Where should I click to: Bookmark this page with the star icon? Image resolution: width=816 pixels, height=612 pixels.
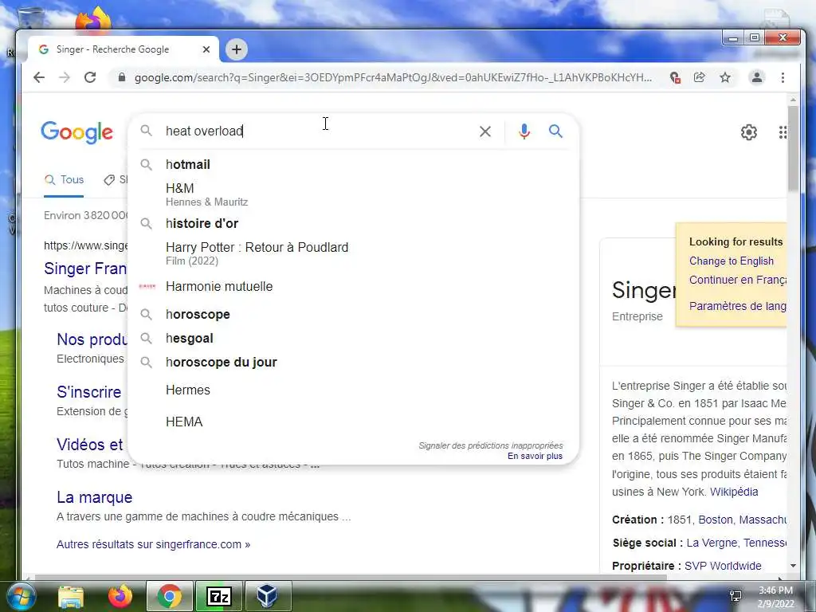(x=725, y=77)
